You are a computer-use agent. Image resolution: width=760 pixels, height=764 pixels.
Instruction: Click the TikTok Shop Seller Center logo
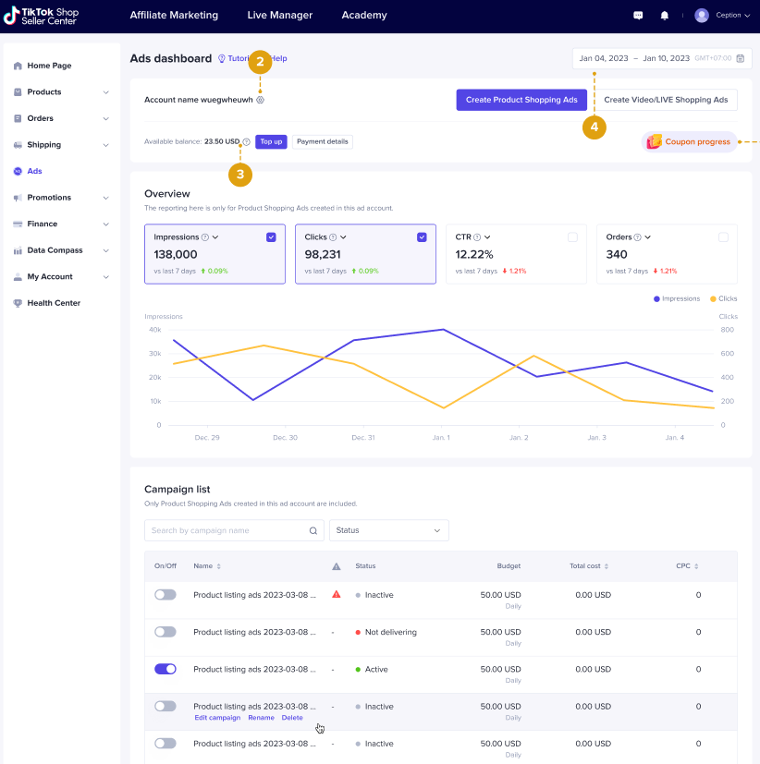(x=52, y=16)
